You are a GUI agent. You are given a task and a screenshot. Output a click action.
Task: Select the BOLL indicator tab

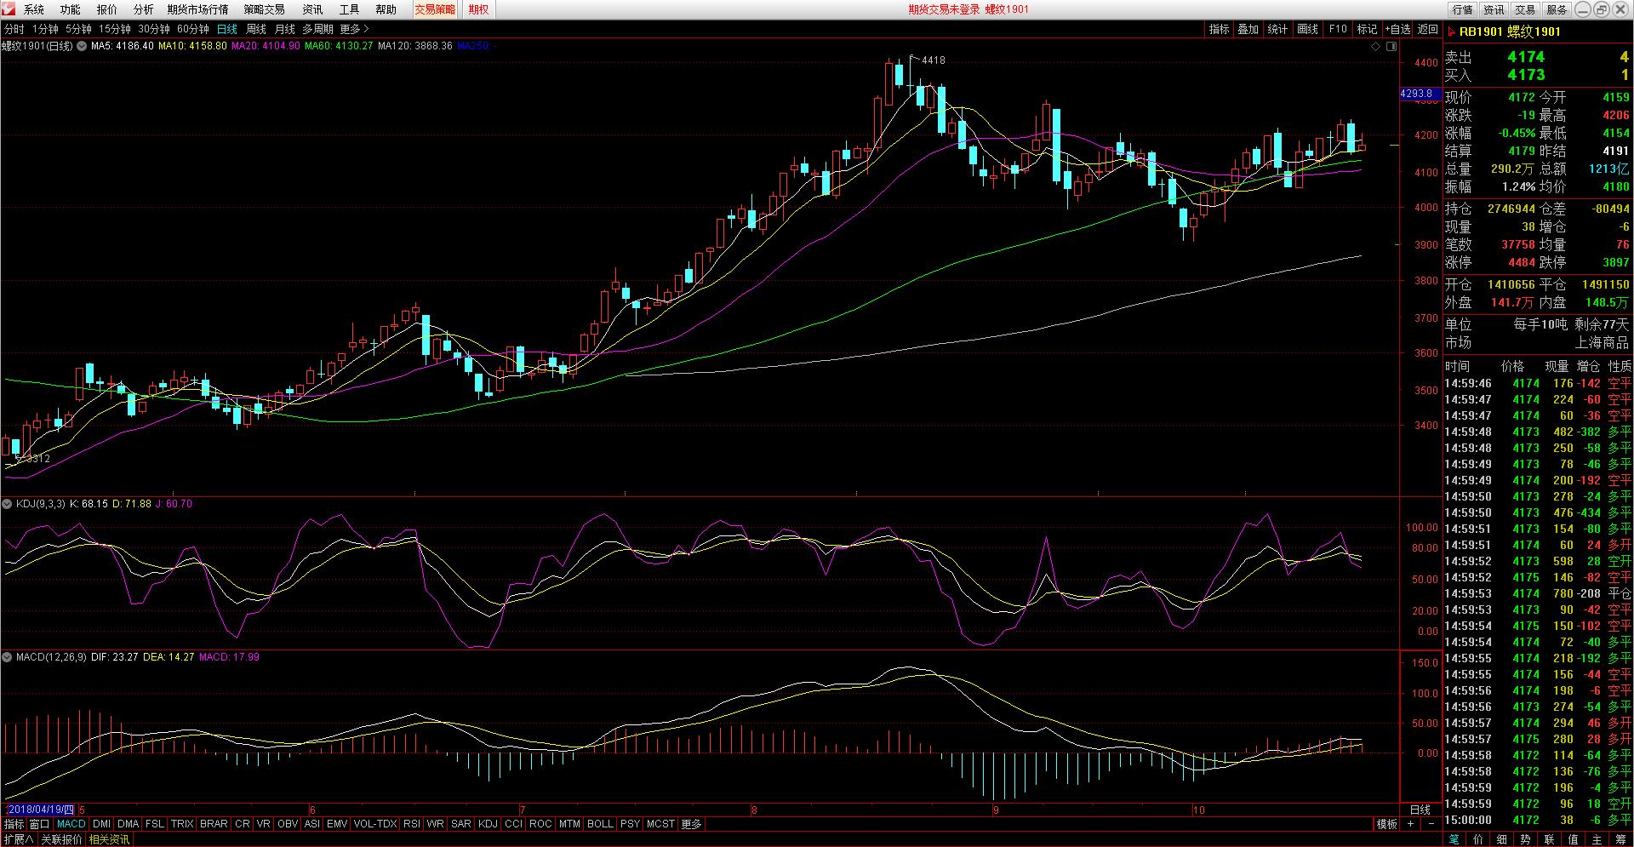(x=600, y=824)
